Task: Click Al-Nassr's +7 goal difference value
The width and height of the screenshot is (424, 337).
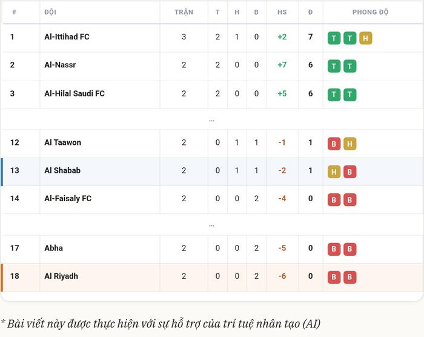Action: 282,65
